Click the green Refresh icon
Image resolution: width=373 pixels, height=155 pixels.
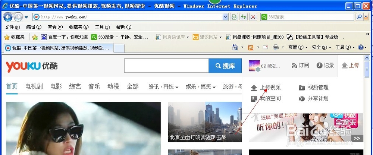(x=243, y=17)
